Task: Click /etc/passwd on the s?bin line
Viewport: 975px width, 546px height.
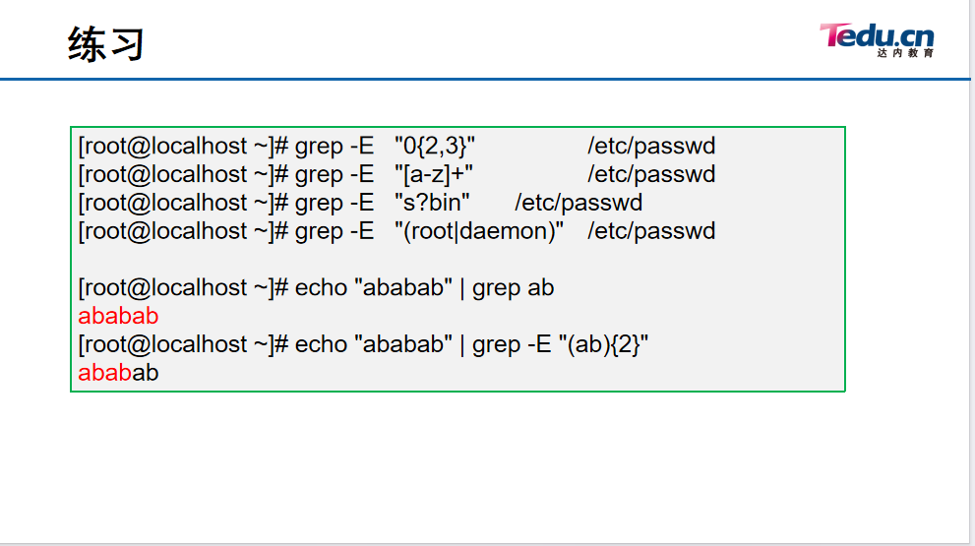Action: (x=579, y=203)
